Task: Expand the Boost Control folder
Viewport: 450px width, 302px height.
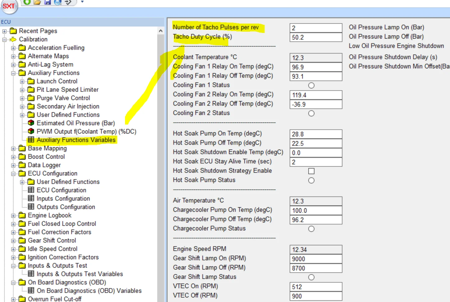Action: pyautogui.click(x=13, y=157)
